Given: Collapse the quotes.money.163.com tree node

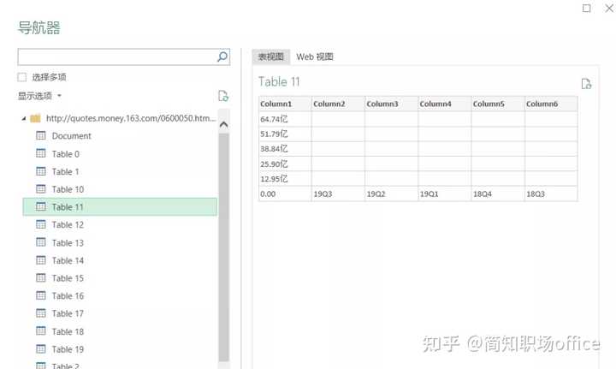Looking at the screenshot, I should tap(24, 118).
